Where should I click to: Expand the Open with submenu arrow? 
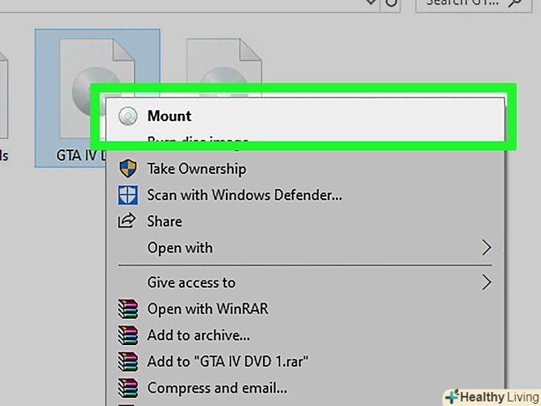pyautogui.click(x=487, y=248)
